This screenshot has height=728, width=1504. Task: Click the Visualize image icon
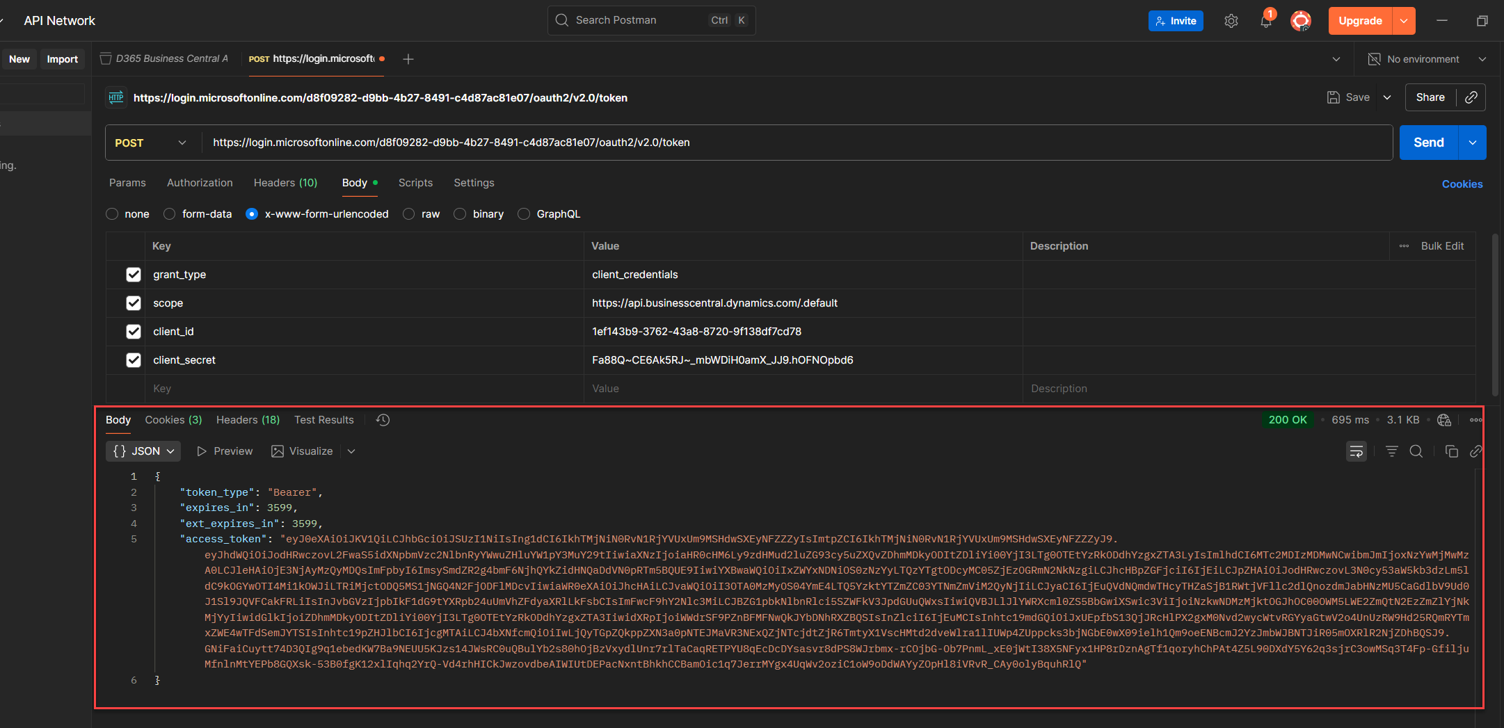click(x=278, y=451)
